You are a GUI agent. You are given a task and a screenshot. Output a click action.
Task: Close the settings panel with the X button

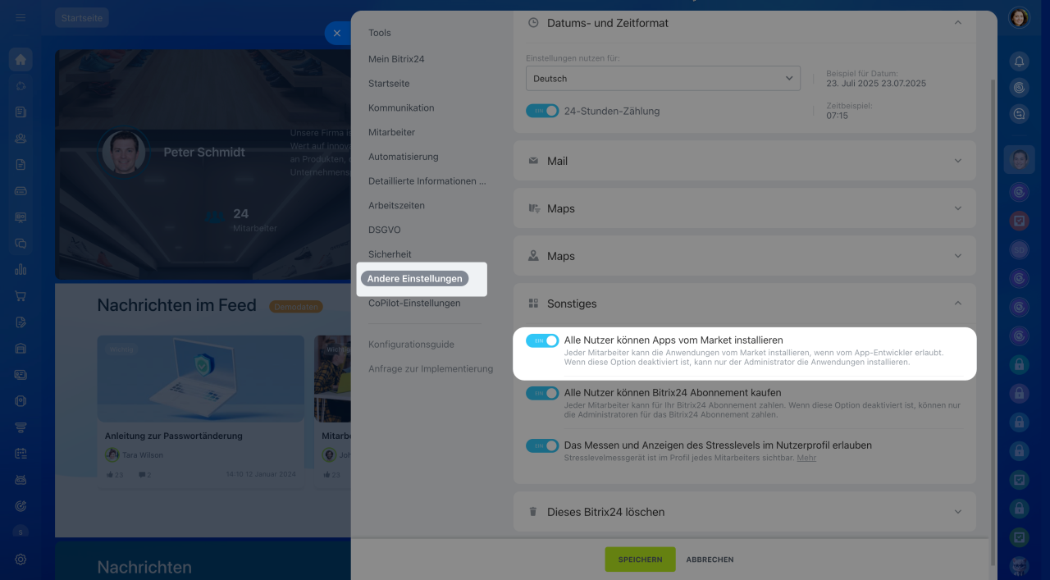337,33
